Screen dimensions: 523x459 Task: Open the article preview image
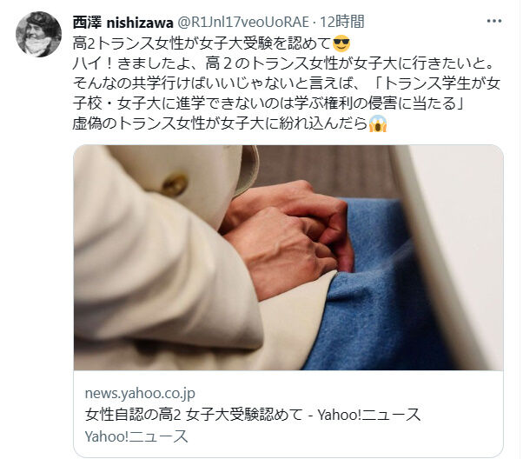[288, 257]
